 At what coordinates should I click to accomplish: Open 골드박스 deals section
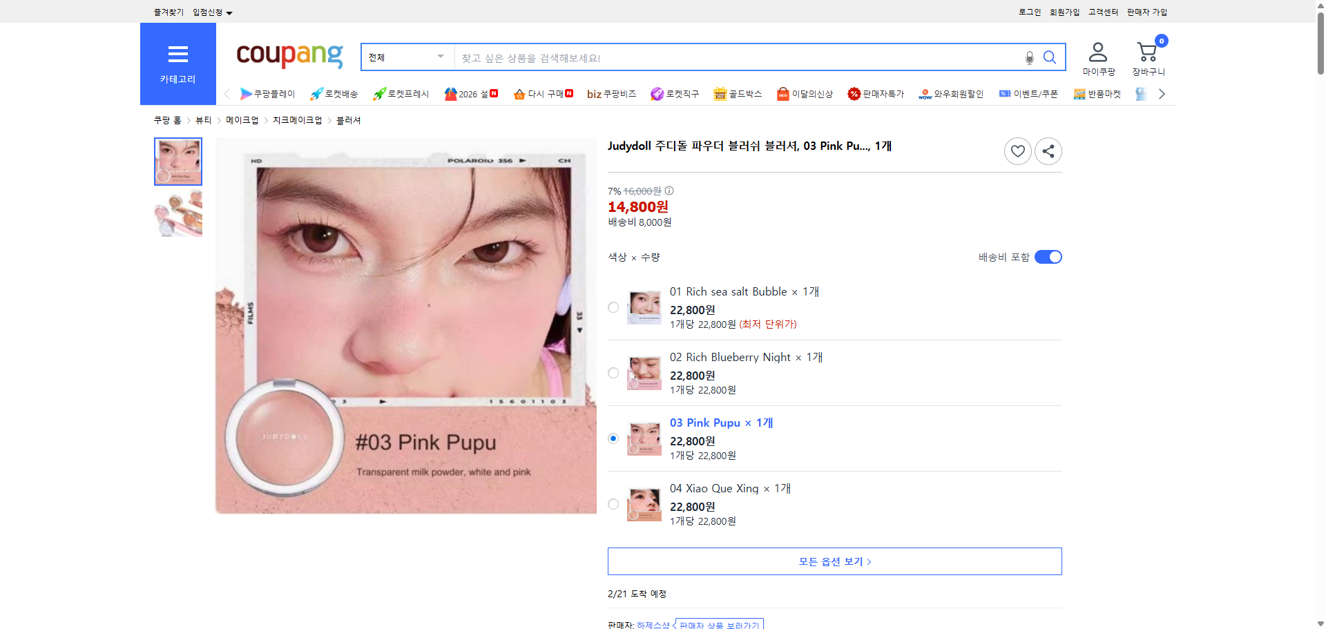click(738, 93)
